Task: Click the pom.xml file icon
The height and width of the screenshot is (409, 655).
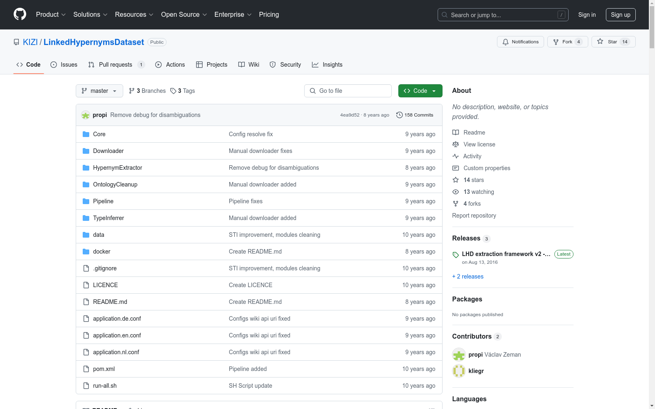Action: point(86,369)
